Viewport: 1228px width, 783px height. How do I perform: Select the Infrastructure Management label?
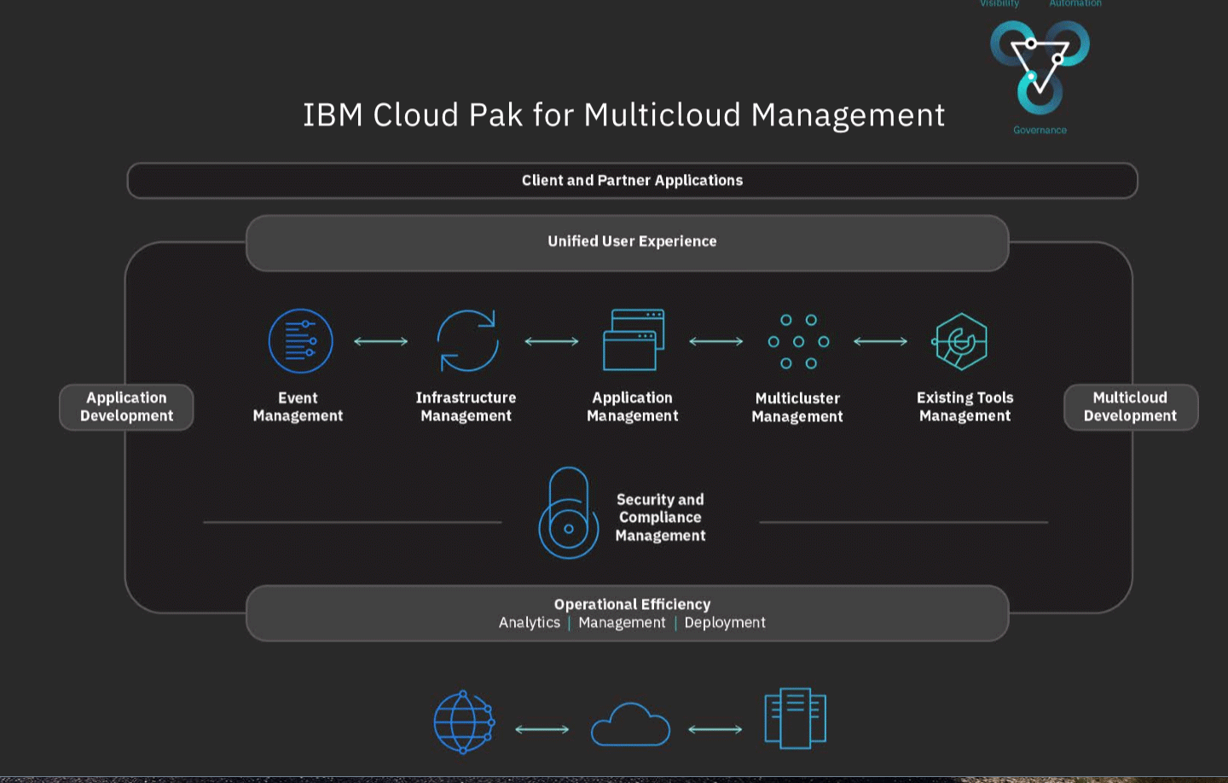click(466, 407)
